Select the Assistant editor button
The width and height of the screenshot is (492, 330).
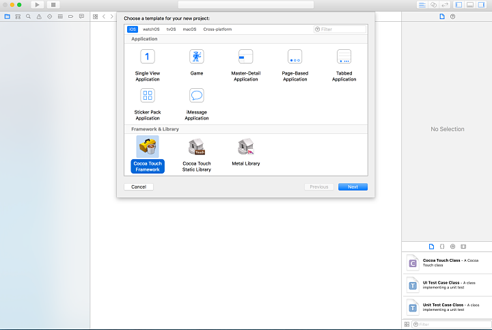434,5
